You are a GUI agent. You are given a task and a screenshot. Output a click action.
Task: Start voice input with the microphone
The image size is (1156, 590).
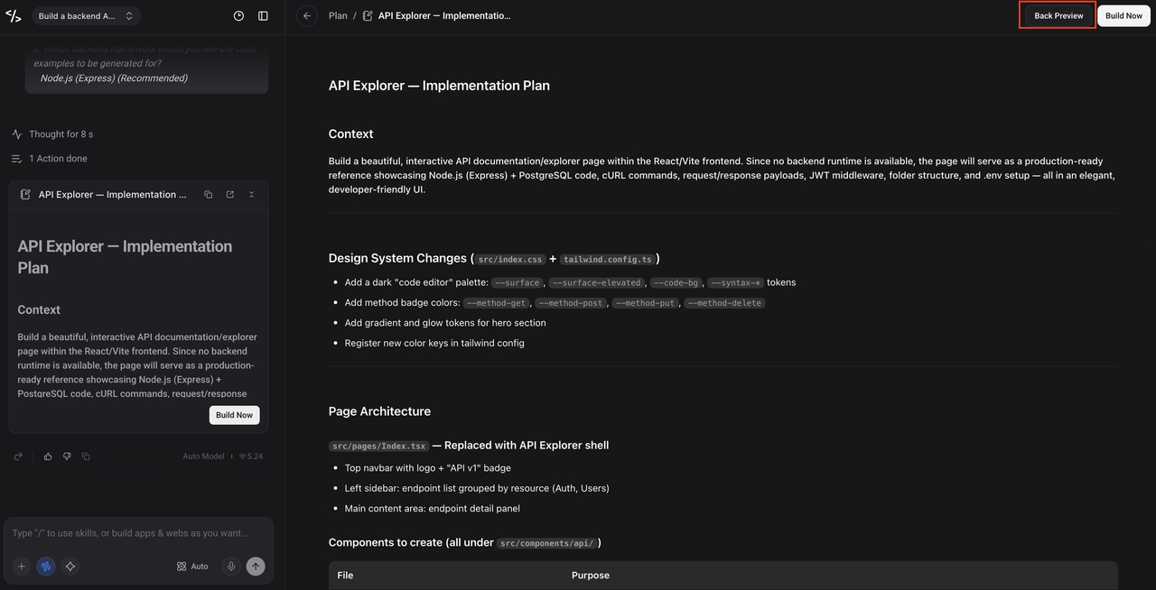click(231, 567)
